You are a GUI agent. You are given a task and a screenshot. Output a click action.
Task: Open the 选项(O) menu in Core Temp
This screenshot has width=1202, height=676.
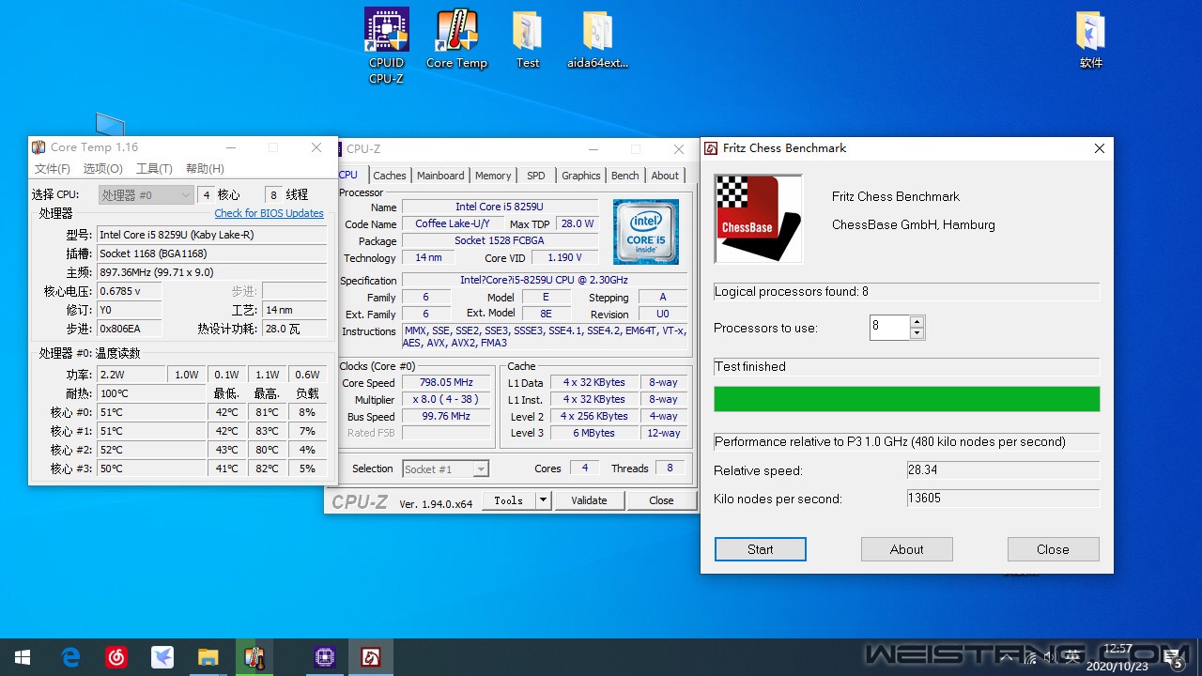pos(103,169)
